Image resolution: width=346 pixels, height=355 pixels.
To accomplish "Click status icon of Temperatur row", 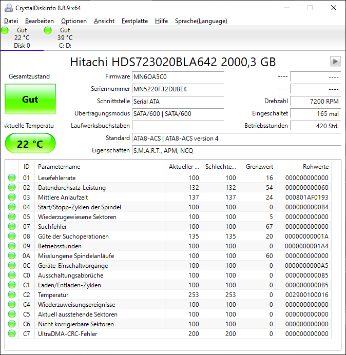I will click(x=12, y=294).
